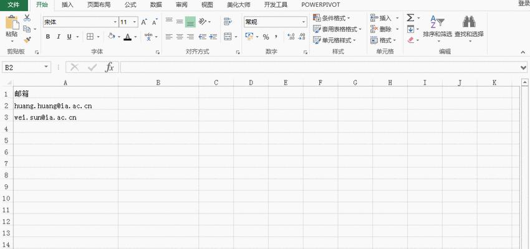Viewport: 530px width, 249px height.
Task: Align text to vertical middle
Action: click(180, 22)
